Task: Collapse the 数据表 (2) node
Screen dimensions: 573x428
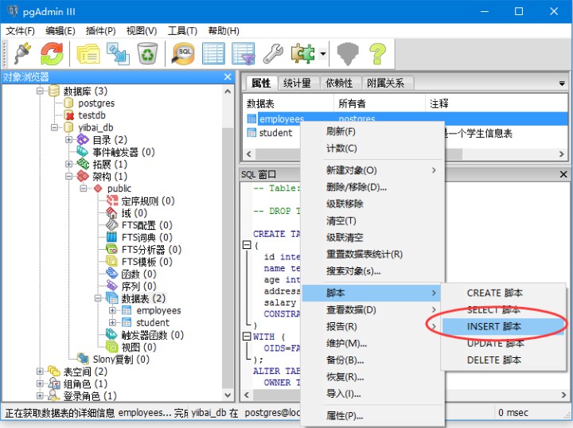Action: click(98, 298)
